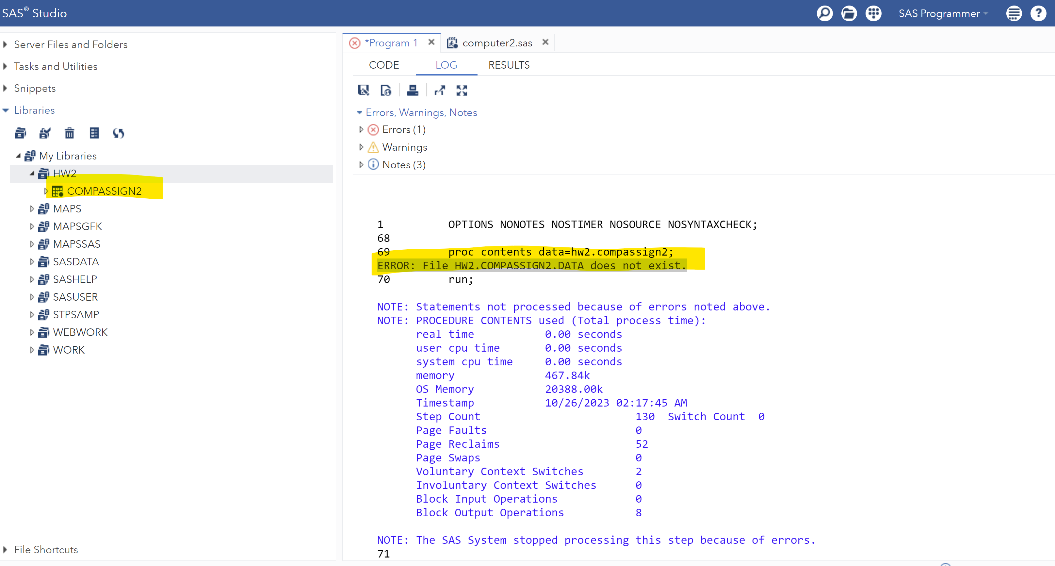
Task: Click the delete library trash icon
Action: pyautogui.click(x=69, y=133)
